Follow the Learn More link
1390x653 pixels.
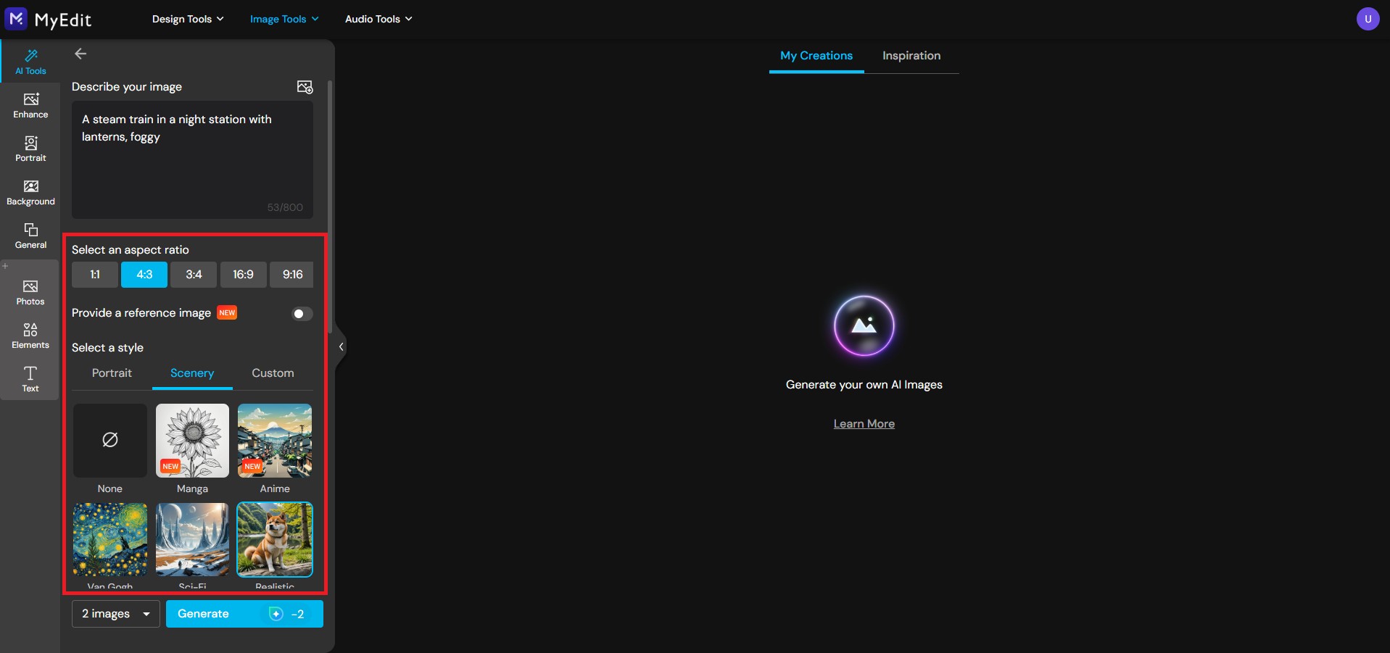[864, 424]
